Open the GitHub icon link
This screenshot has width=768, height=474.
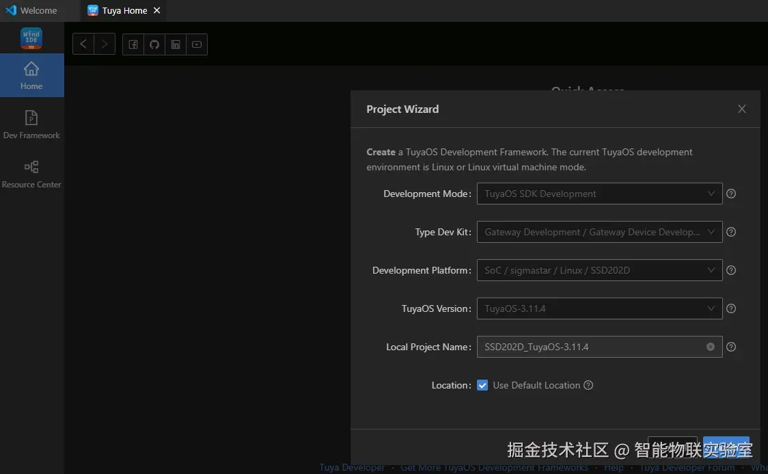154,44
